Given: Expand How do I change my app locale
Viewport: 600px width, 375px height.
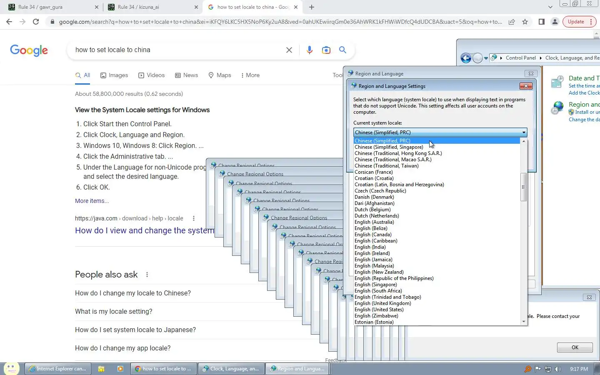Looking at the screenshot, I should [123, 348].
